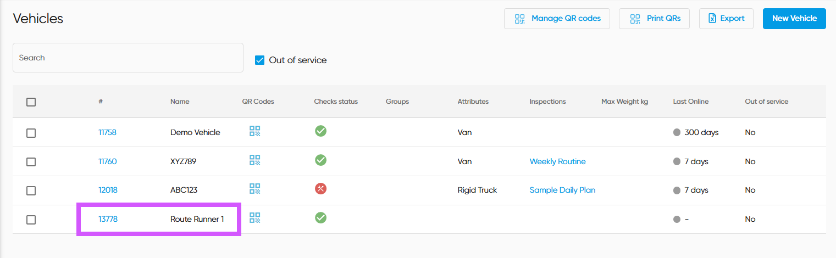Click QR code icon for Demo Vehicle
836x258 pixels.
click(x=254, y=131)
